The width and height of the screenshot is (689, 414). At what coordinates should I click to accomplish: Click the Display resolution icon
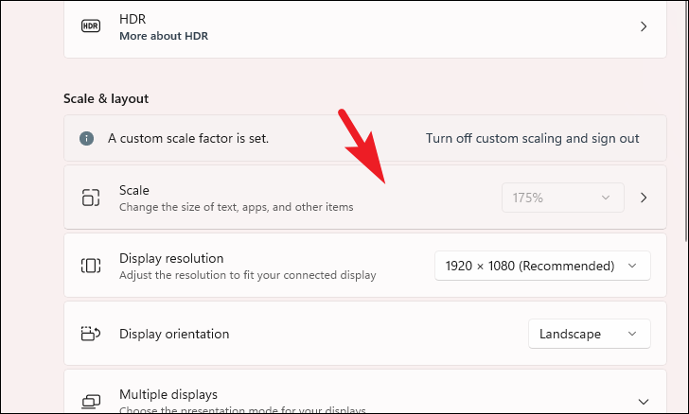91,266
